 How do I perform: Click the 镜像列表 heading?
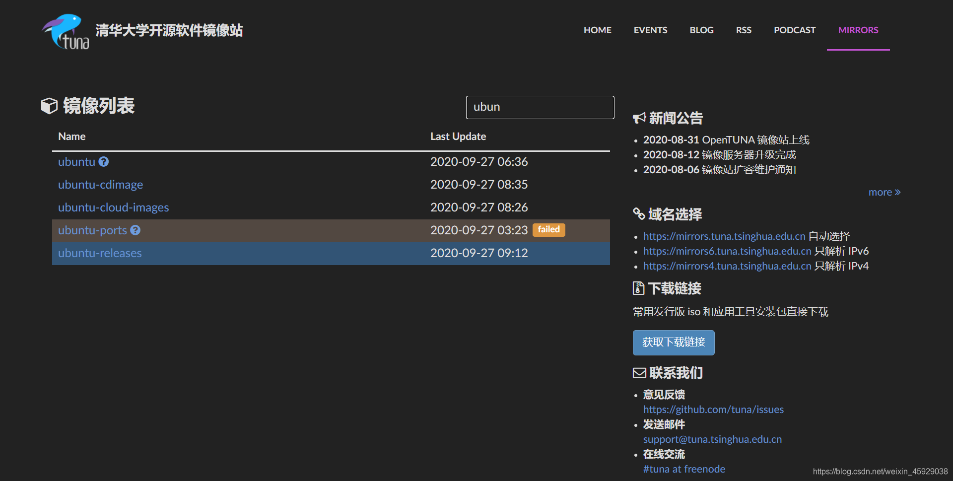99,106
